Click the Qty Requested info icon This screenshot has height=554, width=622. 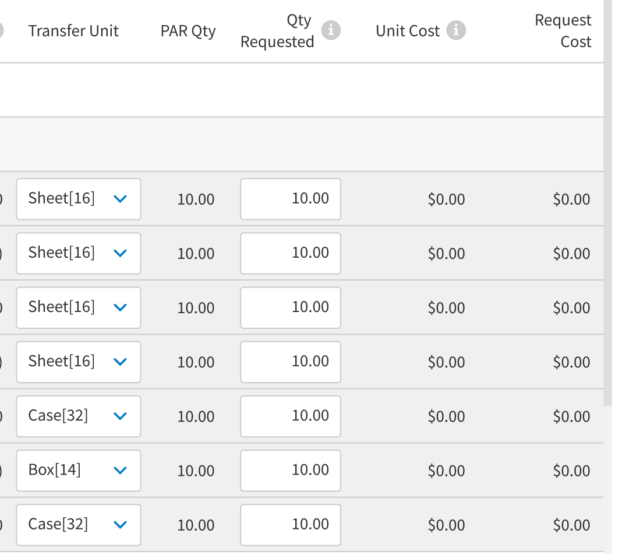[332, 30]
